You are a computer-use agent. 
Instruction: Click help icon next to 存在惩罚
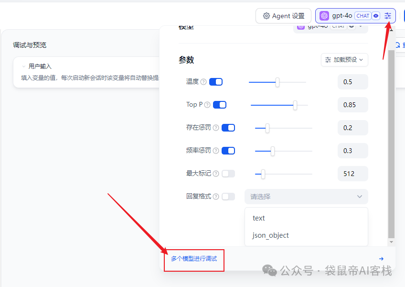click(x=216, y=128)
